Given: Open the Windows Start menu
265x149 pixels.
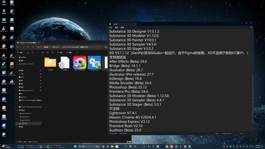Looking at the screenshot, I should pos(75,146).
